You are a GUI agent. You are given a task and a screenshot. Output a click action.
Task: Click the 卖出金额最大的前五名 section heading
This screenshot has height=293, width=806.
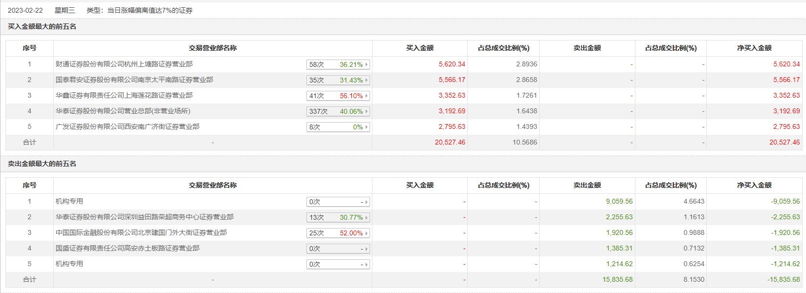(42, 164)
